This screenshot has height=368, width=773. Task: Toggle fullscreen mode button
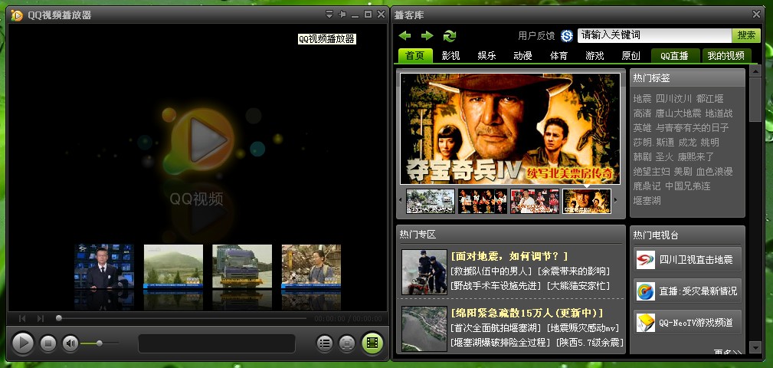coord(347,343)
